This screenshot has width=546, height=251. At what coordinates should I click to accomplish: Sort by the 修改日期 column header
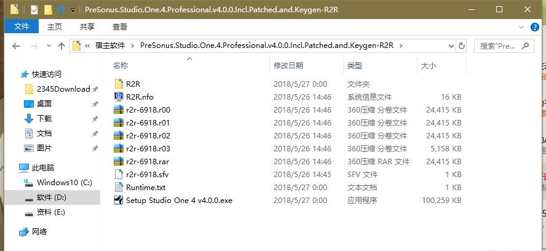(306, 66)
